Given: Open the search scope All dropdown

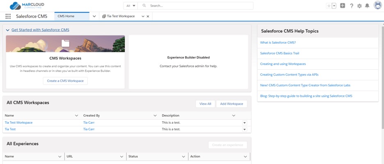Looking at the screenshot, I should click(x=131, y=6).
